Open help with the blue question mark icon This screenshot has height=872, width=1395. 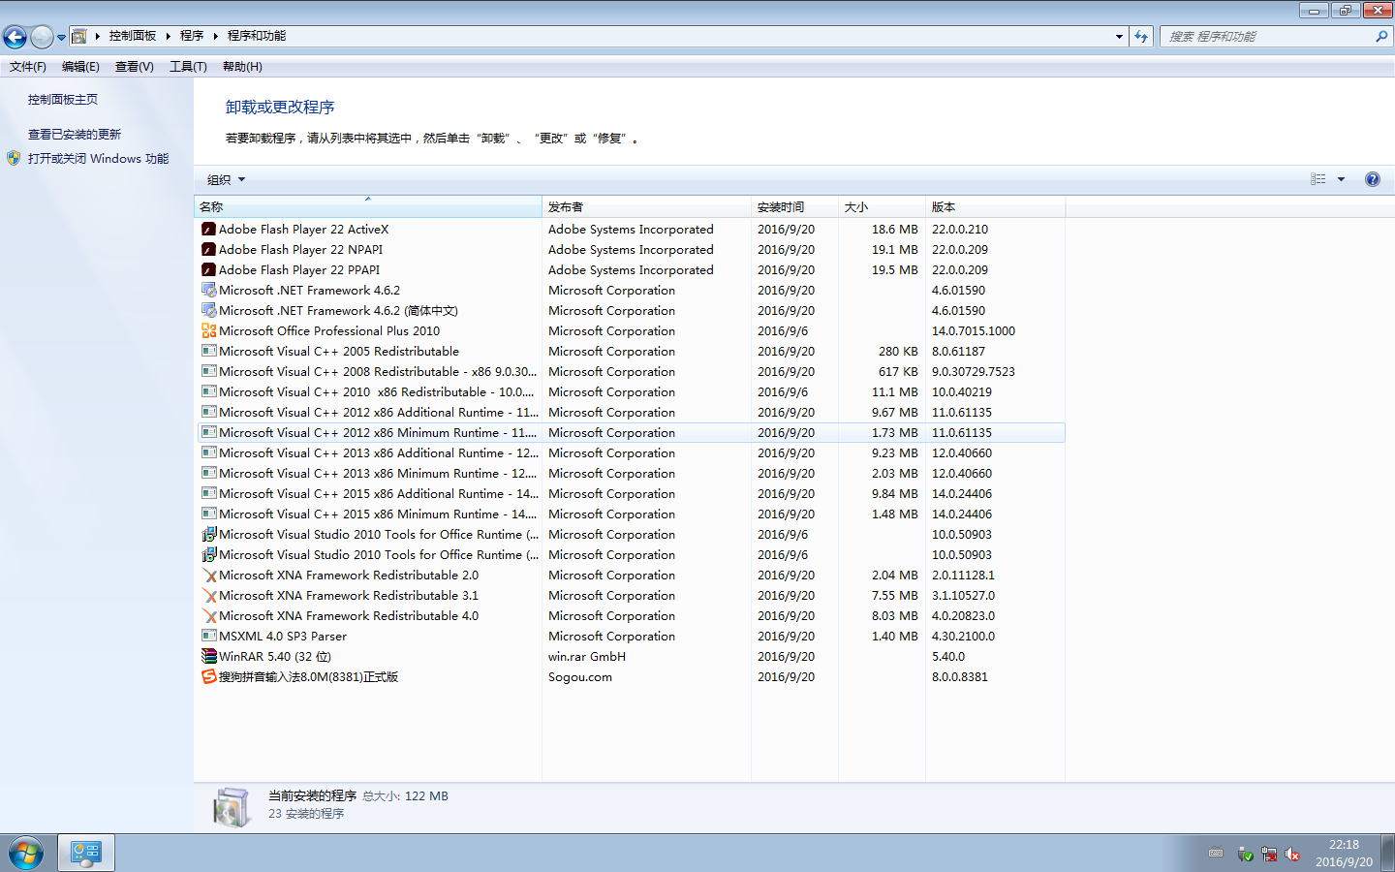1372,179
